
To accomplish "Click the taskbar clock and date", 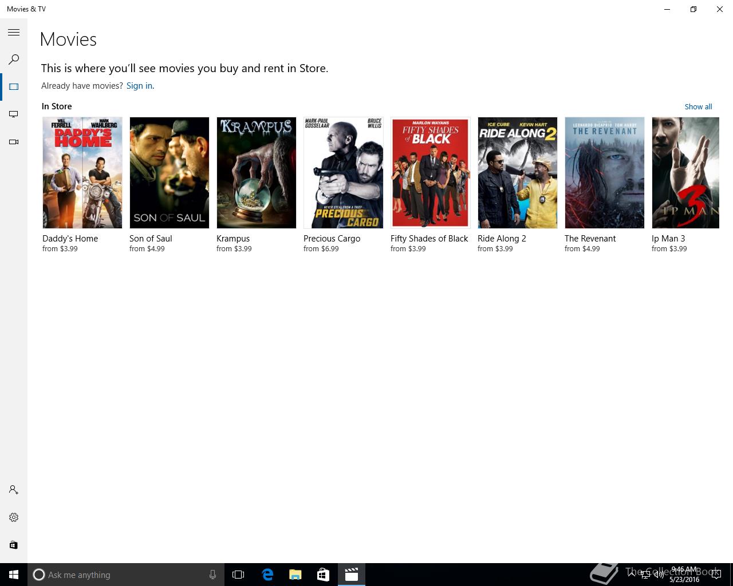I will click(684, 575).
